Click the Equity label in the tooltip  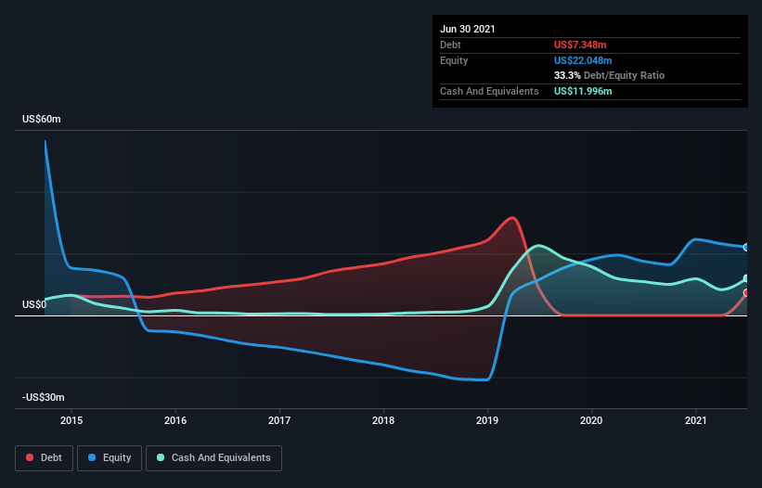(454, 60)
